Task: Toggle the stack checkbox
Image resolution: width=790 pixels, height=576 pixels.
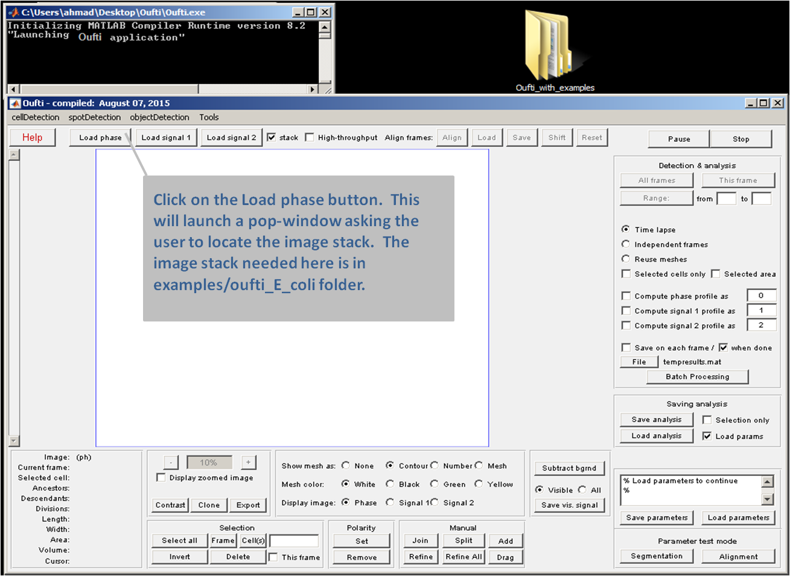Action: coord(272,138)
